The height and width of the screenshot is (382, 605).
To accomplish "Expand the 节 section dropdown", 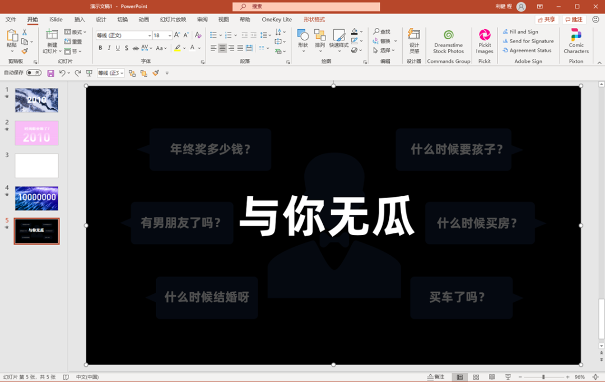I will [73, 51].
